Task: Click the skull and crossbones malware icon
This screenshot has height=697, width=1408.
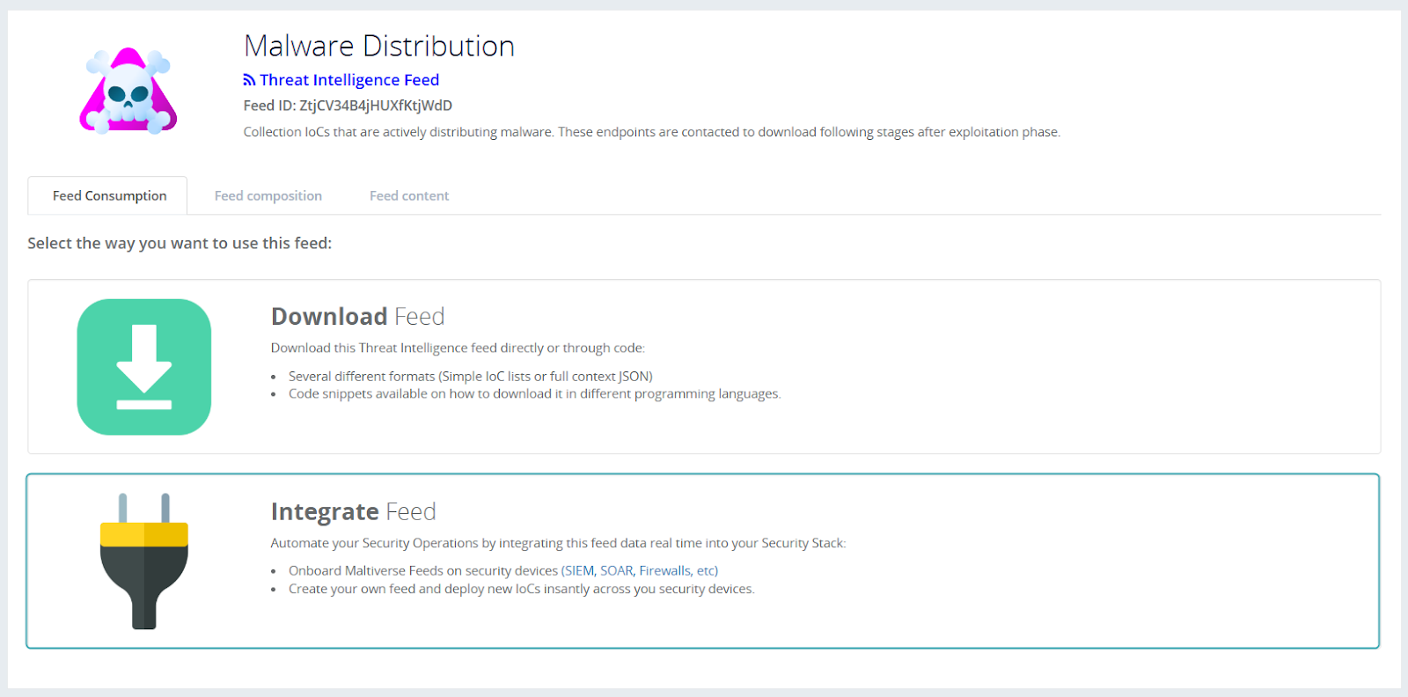Action: (x=128, y=92)
